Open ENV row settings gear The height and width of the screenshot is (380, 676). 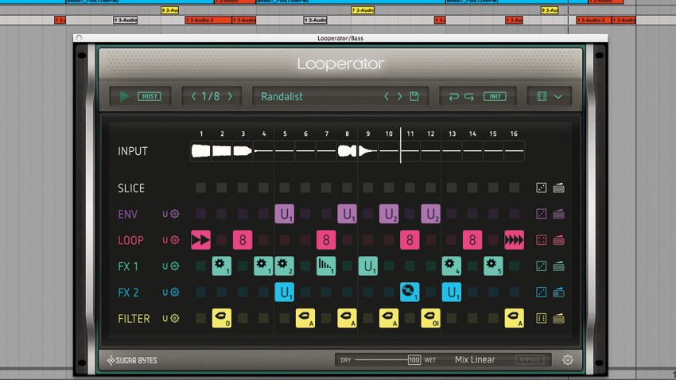(175, 214)
